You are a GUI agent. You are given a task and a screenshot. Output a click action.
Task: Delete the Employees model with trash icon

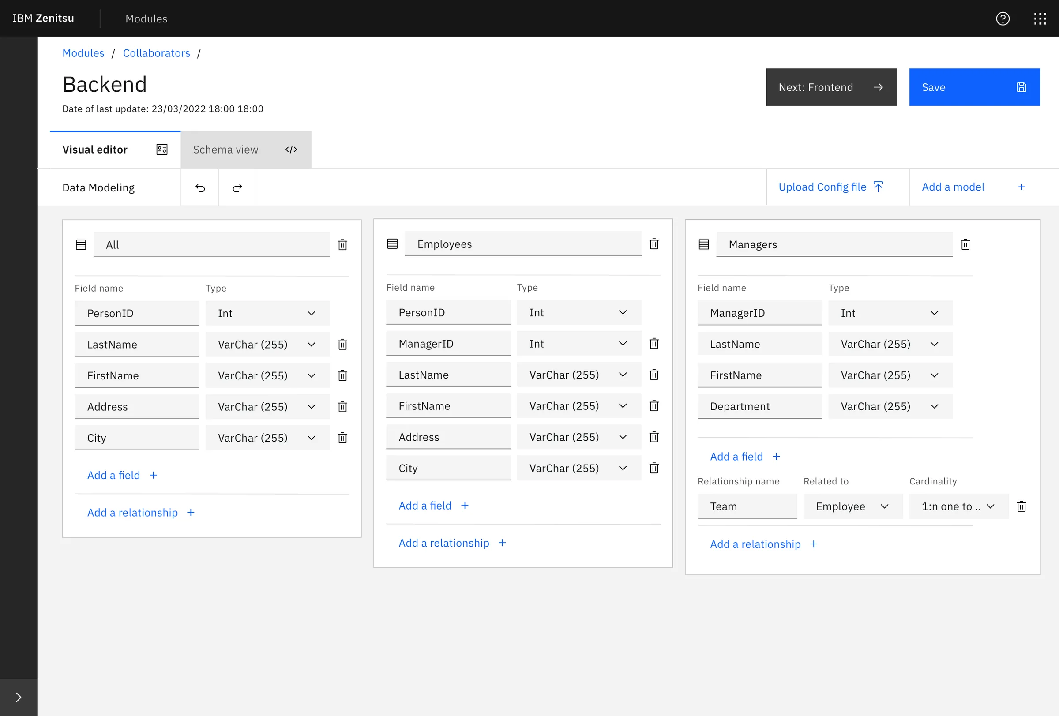(x=654, y=244)
